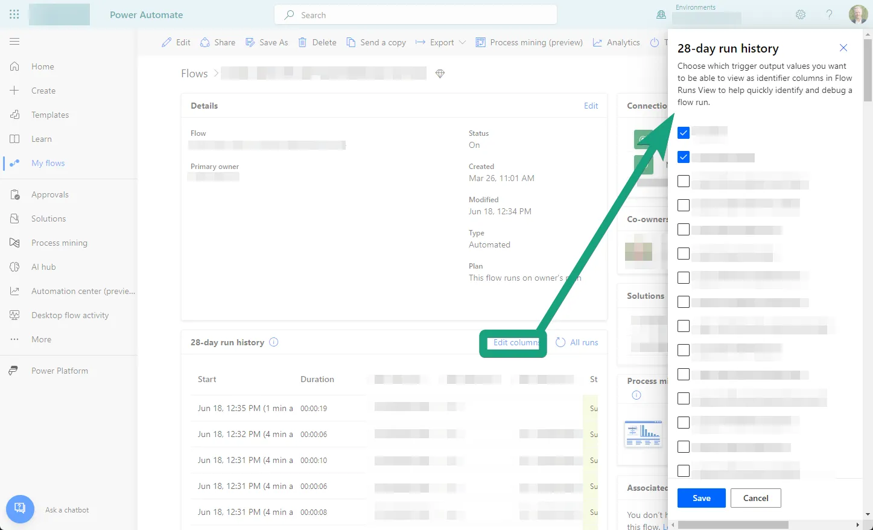This screenshot has width=873, height=530.
Task: Check the third column checkbox in panel
Action: click(684, 181)
